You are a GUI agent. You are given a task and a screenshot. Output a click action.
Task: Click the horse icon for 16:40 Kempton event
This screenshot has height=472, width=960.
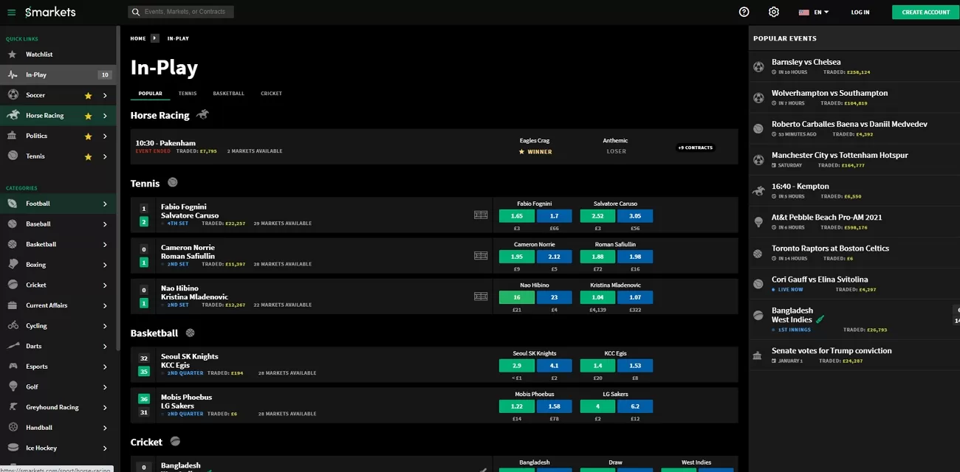pos(758,190)
